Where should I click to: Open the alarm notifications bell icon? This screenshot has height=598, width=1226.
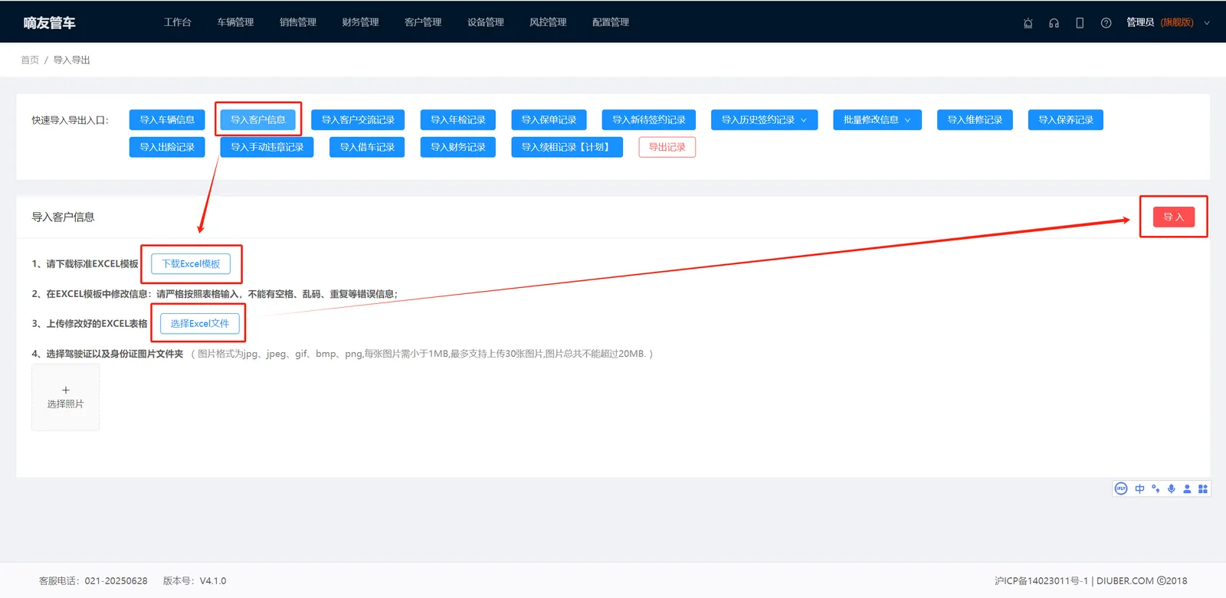tap(1028, 23)
